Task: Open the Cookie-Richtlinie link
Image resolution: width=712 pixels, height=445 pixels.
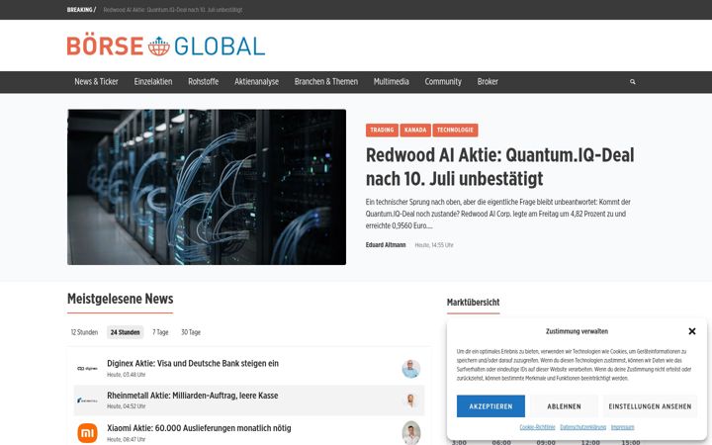Action: pos(537,427)
